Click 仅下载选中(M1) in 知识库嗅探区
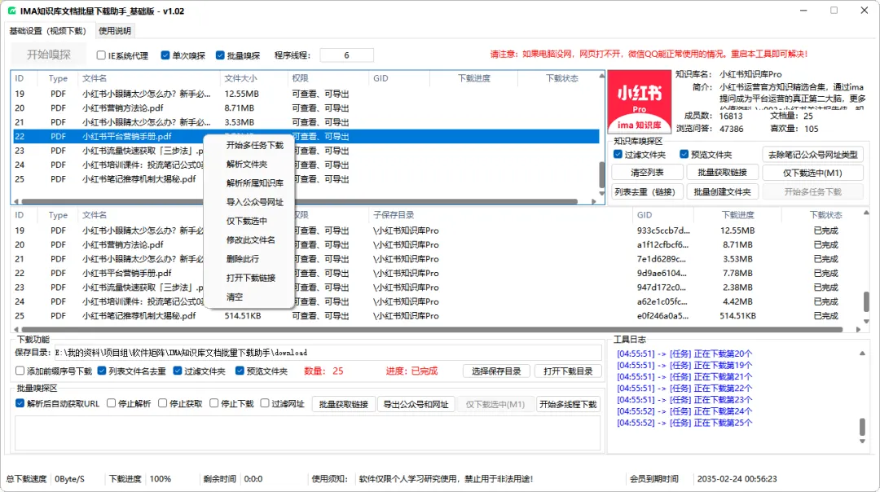880x492 pixels. [812, 173]
